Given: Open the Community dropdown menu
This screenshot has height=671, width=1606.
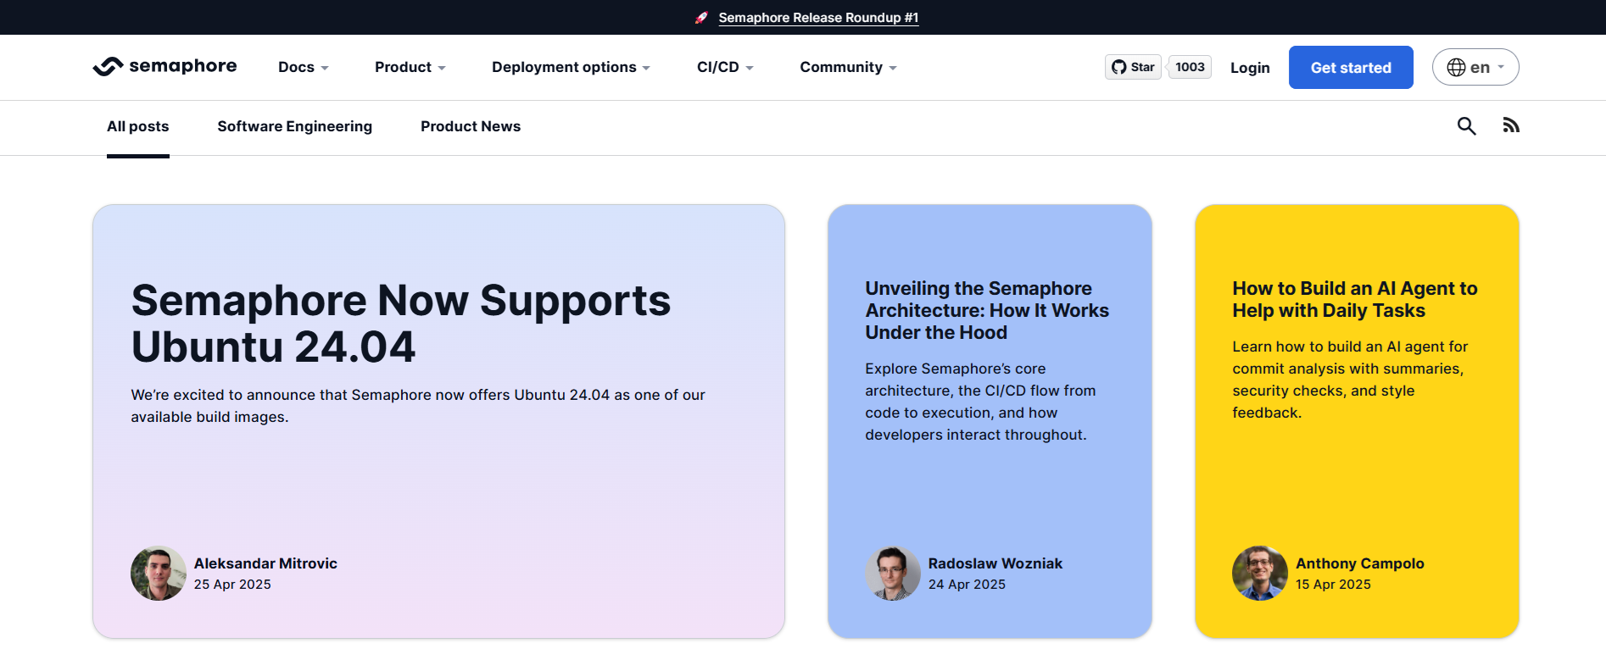Looking at the screenshot, I should 848,67.
